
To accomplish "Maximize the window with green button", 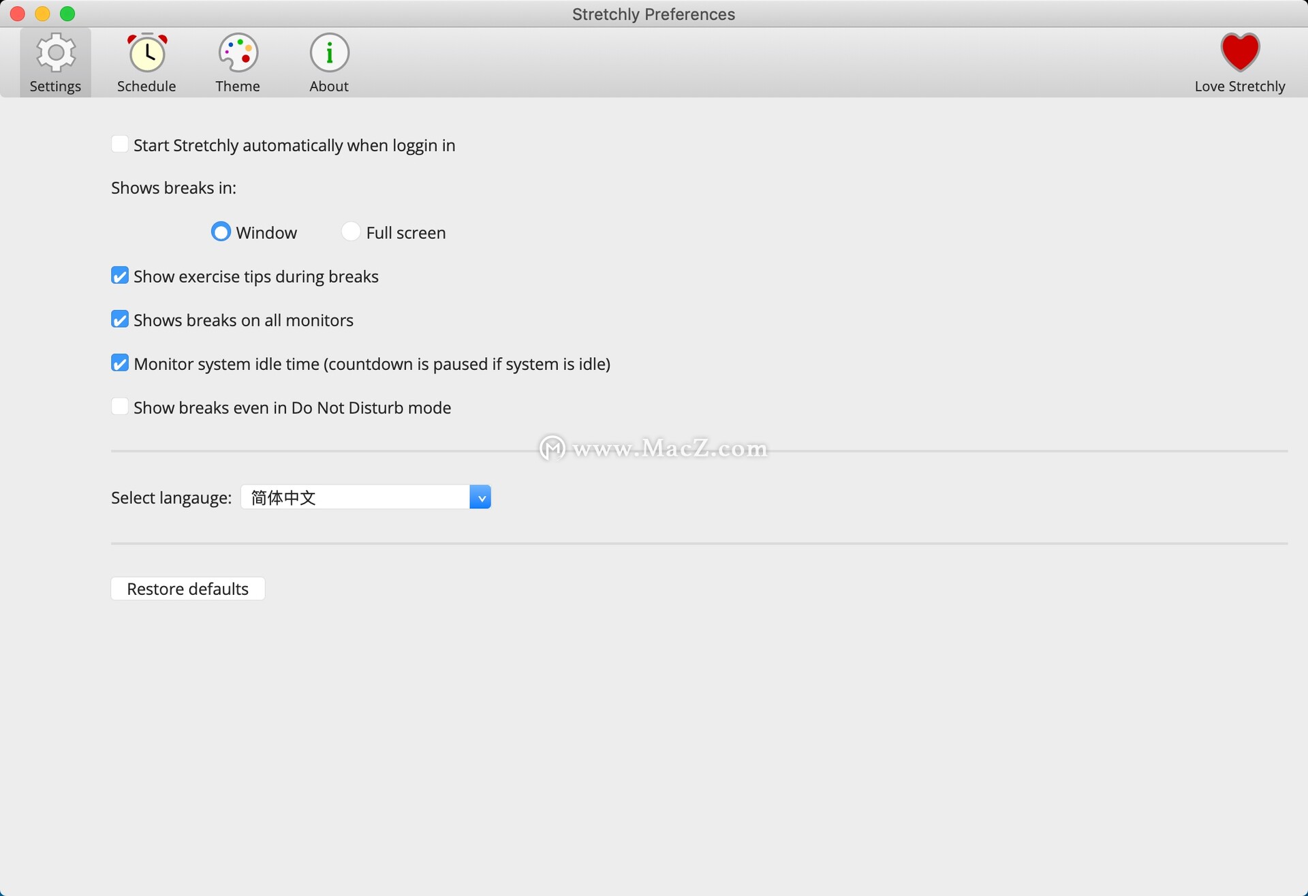I will click(x=67, y=14).
